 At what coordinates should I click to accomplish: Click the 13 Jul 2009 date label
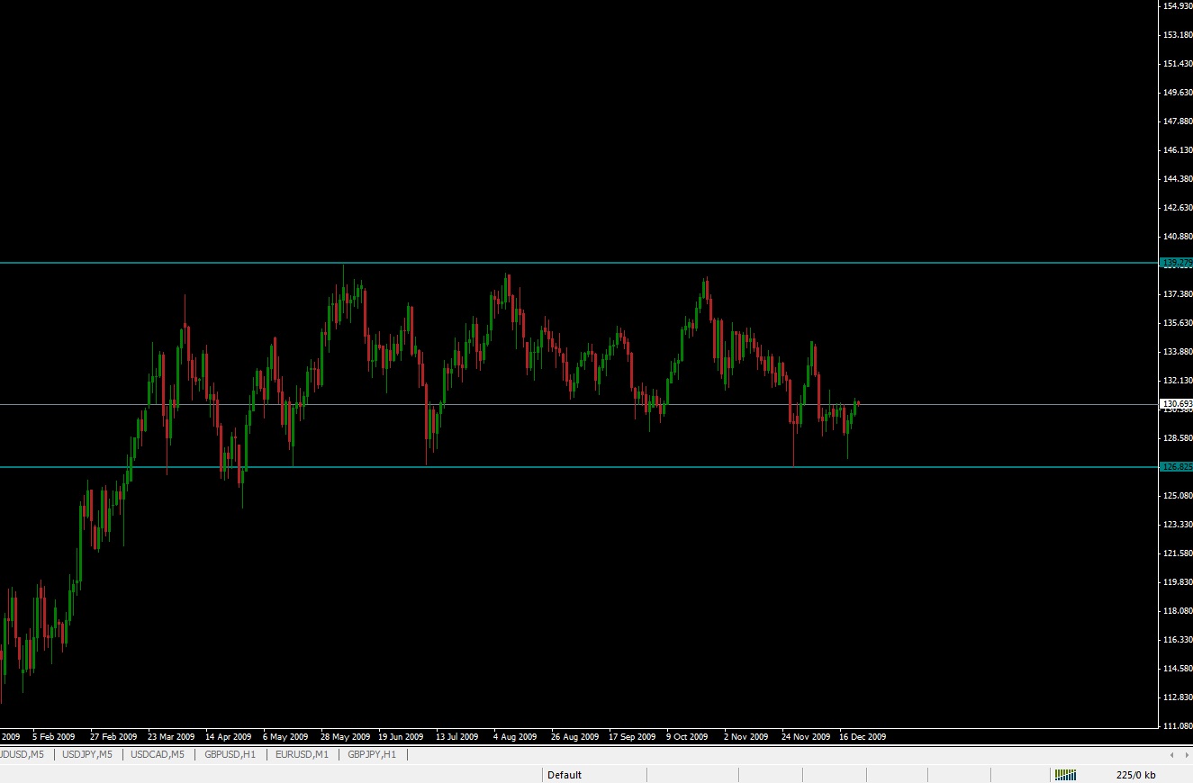pyautogui.click(x=459, y=736)
